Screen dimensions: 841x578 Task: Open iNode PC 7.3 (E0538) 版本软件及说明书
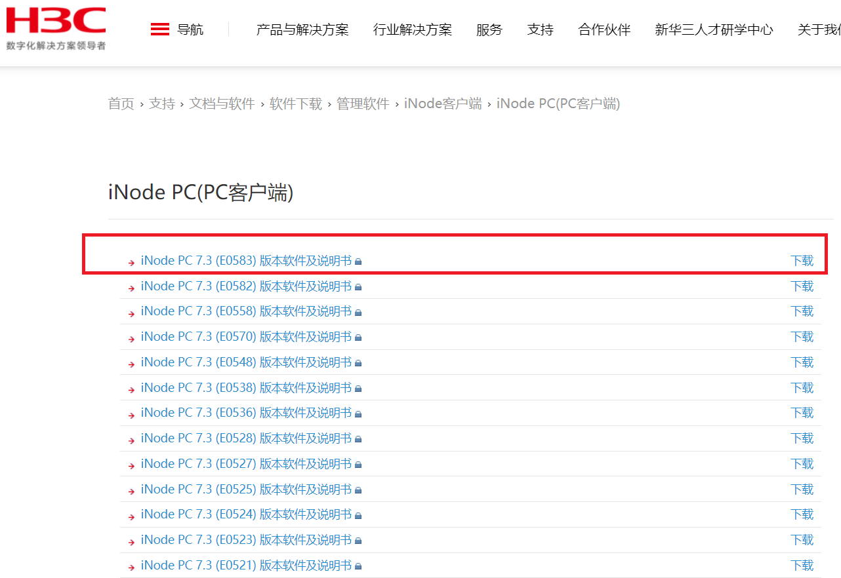coord(246,388)
